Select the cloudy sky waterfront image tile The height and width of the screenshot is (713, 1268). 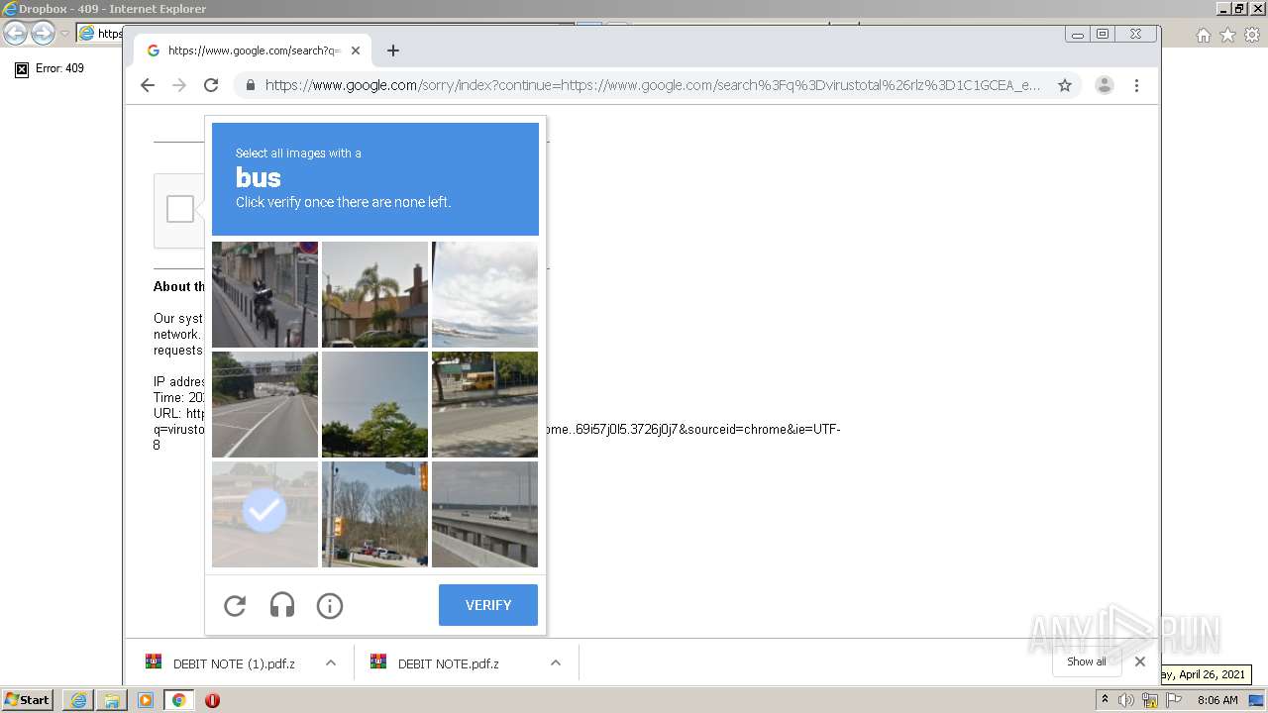click(484, 294)
